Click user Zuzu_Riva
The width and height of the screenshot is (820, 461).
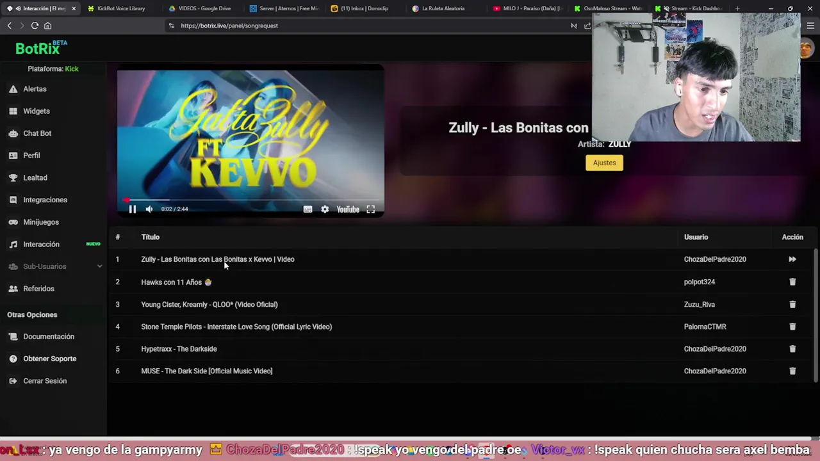point(700,304)
